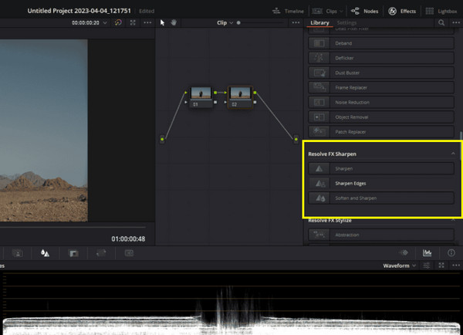Open the 3D palette icon
Screen dimensions: 463x335
pyautogui.click(x=129, y=253)
